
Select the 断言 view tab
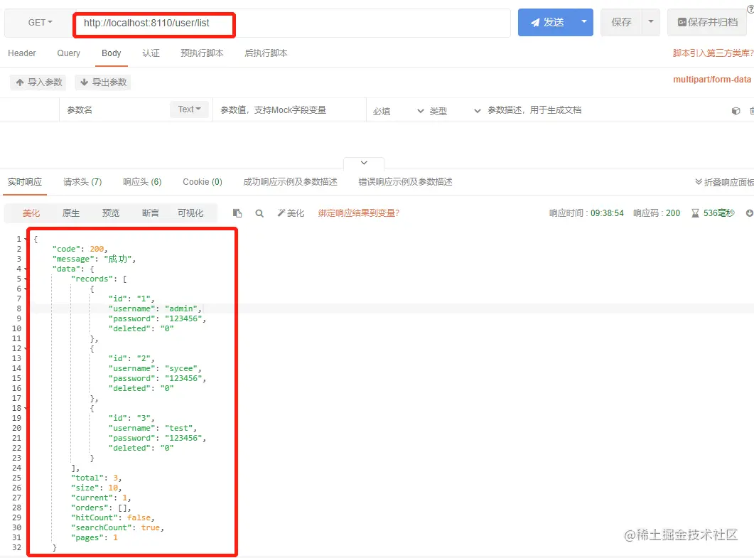point(150,213)
